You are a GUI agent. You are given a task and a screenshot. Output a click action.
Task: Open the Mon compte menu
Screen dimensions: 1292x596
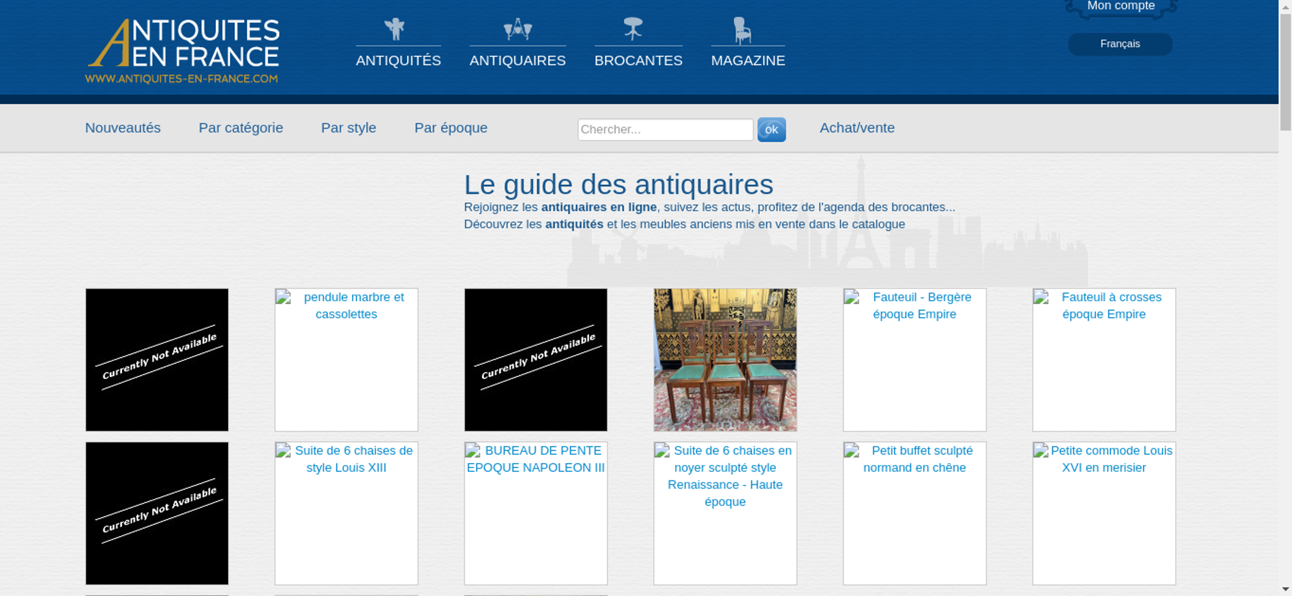coord(1120,6)
